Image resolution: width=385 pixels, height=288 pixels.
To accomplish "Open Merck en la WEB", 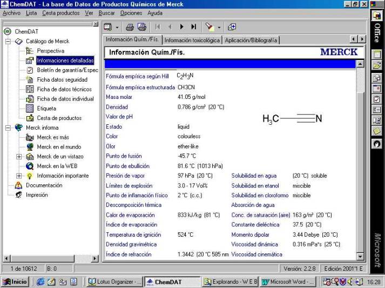I will [57, 166].
